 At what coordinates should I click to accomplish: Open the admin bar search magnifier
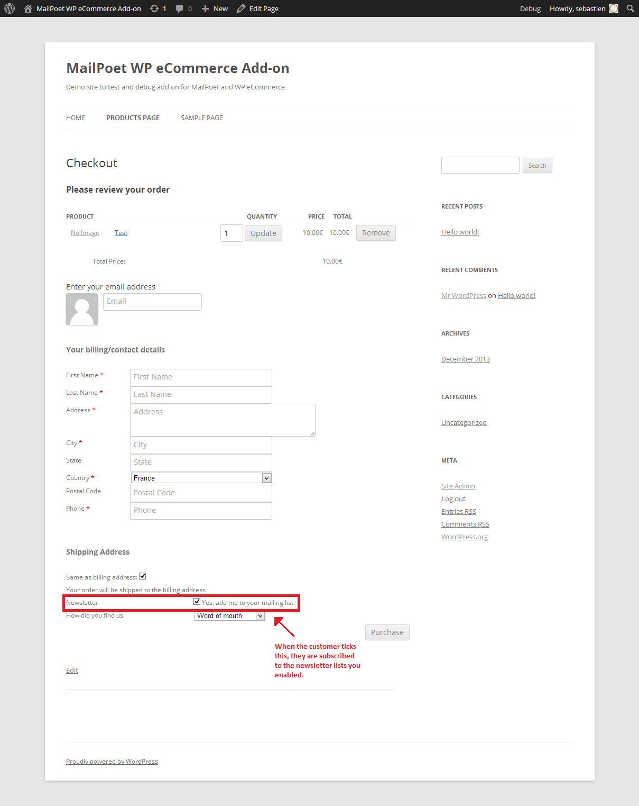point(630,8)
